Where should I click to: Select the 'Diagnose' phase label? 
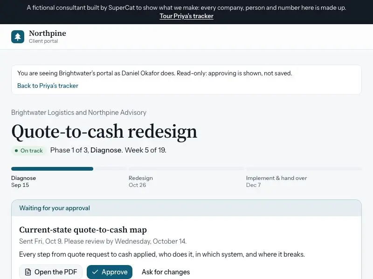point(24,178)
